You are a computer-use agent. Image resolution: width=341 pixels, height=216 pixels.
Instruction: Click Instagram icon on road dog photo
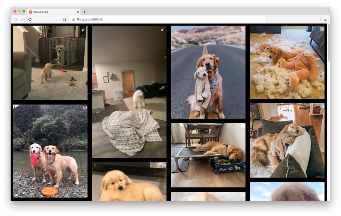(243, 29)
